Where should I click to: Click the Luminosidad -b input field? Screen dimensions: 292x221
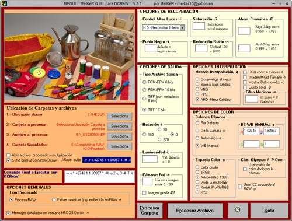[x=150, y=159]
